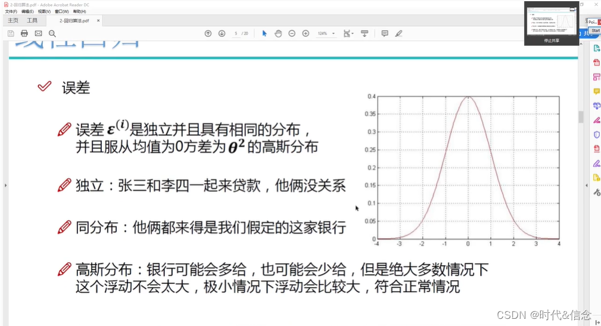This screenshot has height=326, width=601.
Task: Click the vertical scrollbar thumb
Action: [x=581, y=117]
